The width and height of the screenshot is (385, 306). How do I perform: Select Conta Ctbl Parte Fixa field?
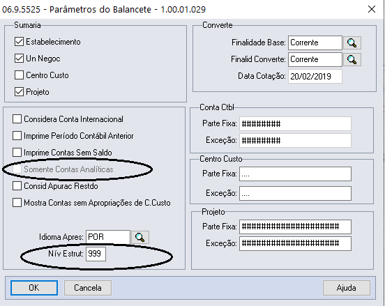click(x=295, y=123)
